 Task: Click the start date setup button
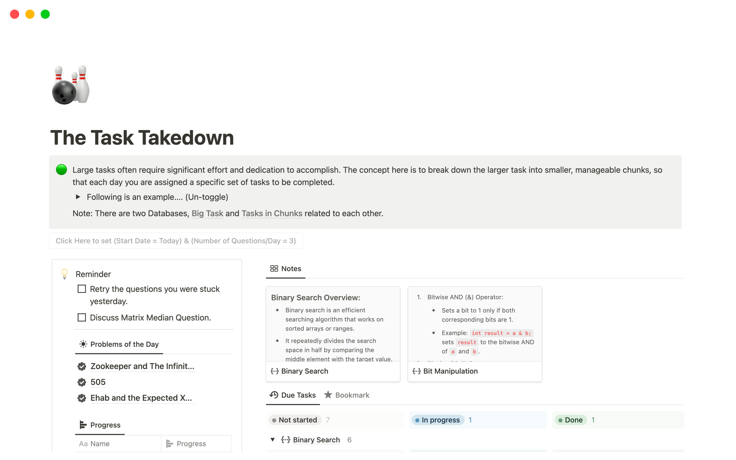coord(176,241)
